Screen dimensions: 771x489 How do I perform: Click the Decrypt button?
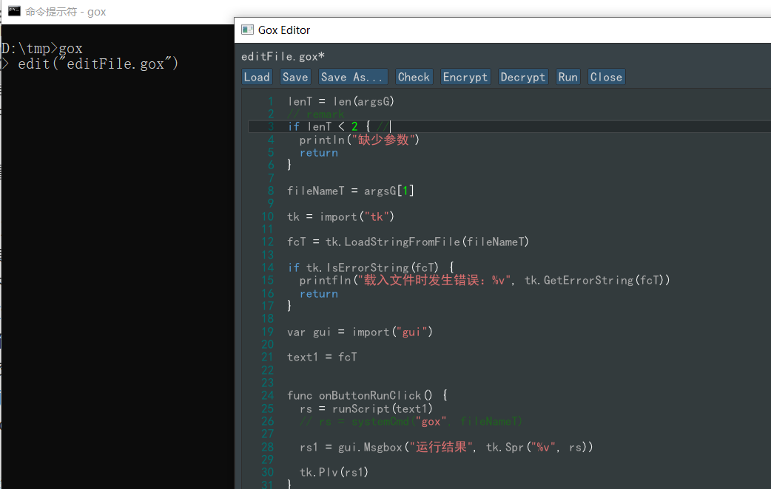pyautogui.click(x=522, y=77)
